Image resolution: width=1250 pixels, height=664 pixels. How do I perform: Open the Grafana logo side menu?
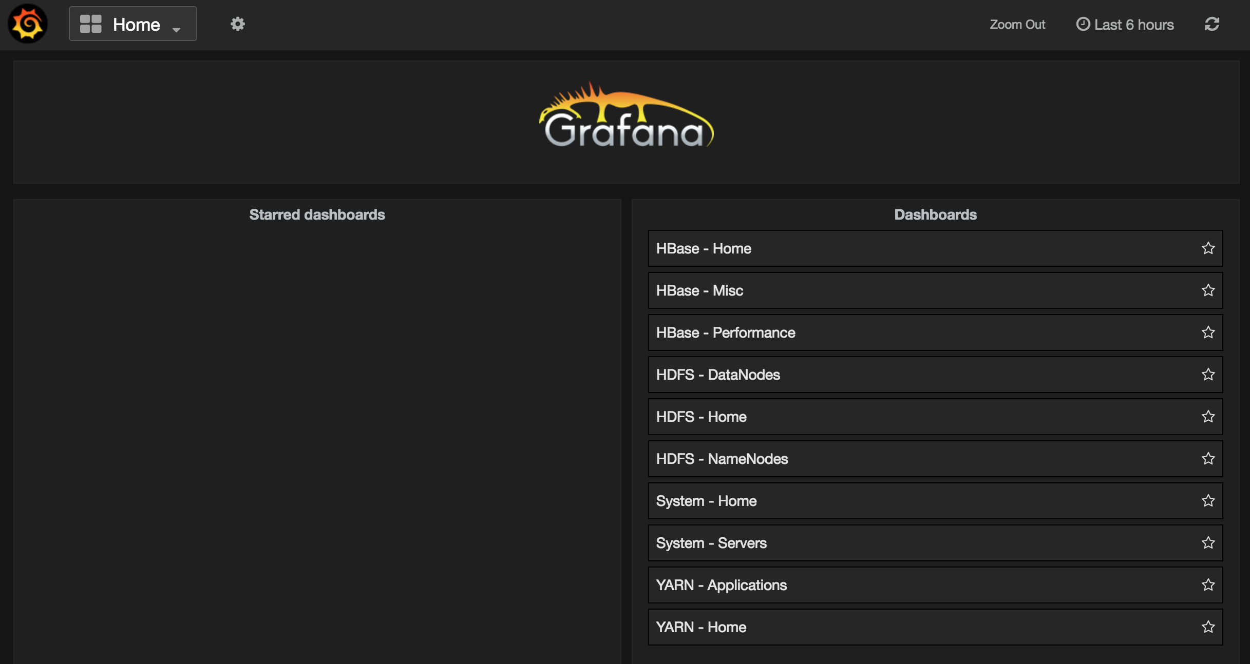(28, 24)
